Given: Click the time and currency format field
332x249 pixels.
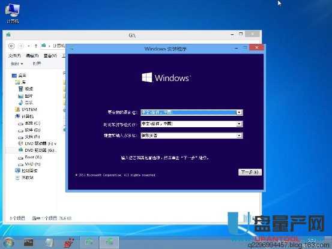Looking at the screenshot, I should point(192,124).
